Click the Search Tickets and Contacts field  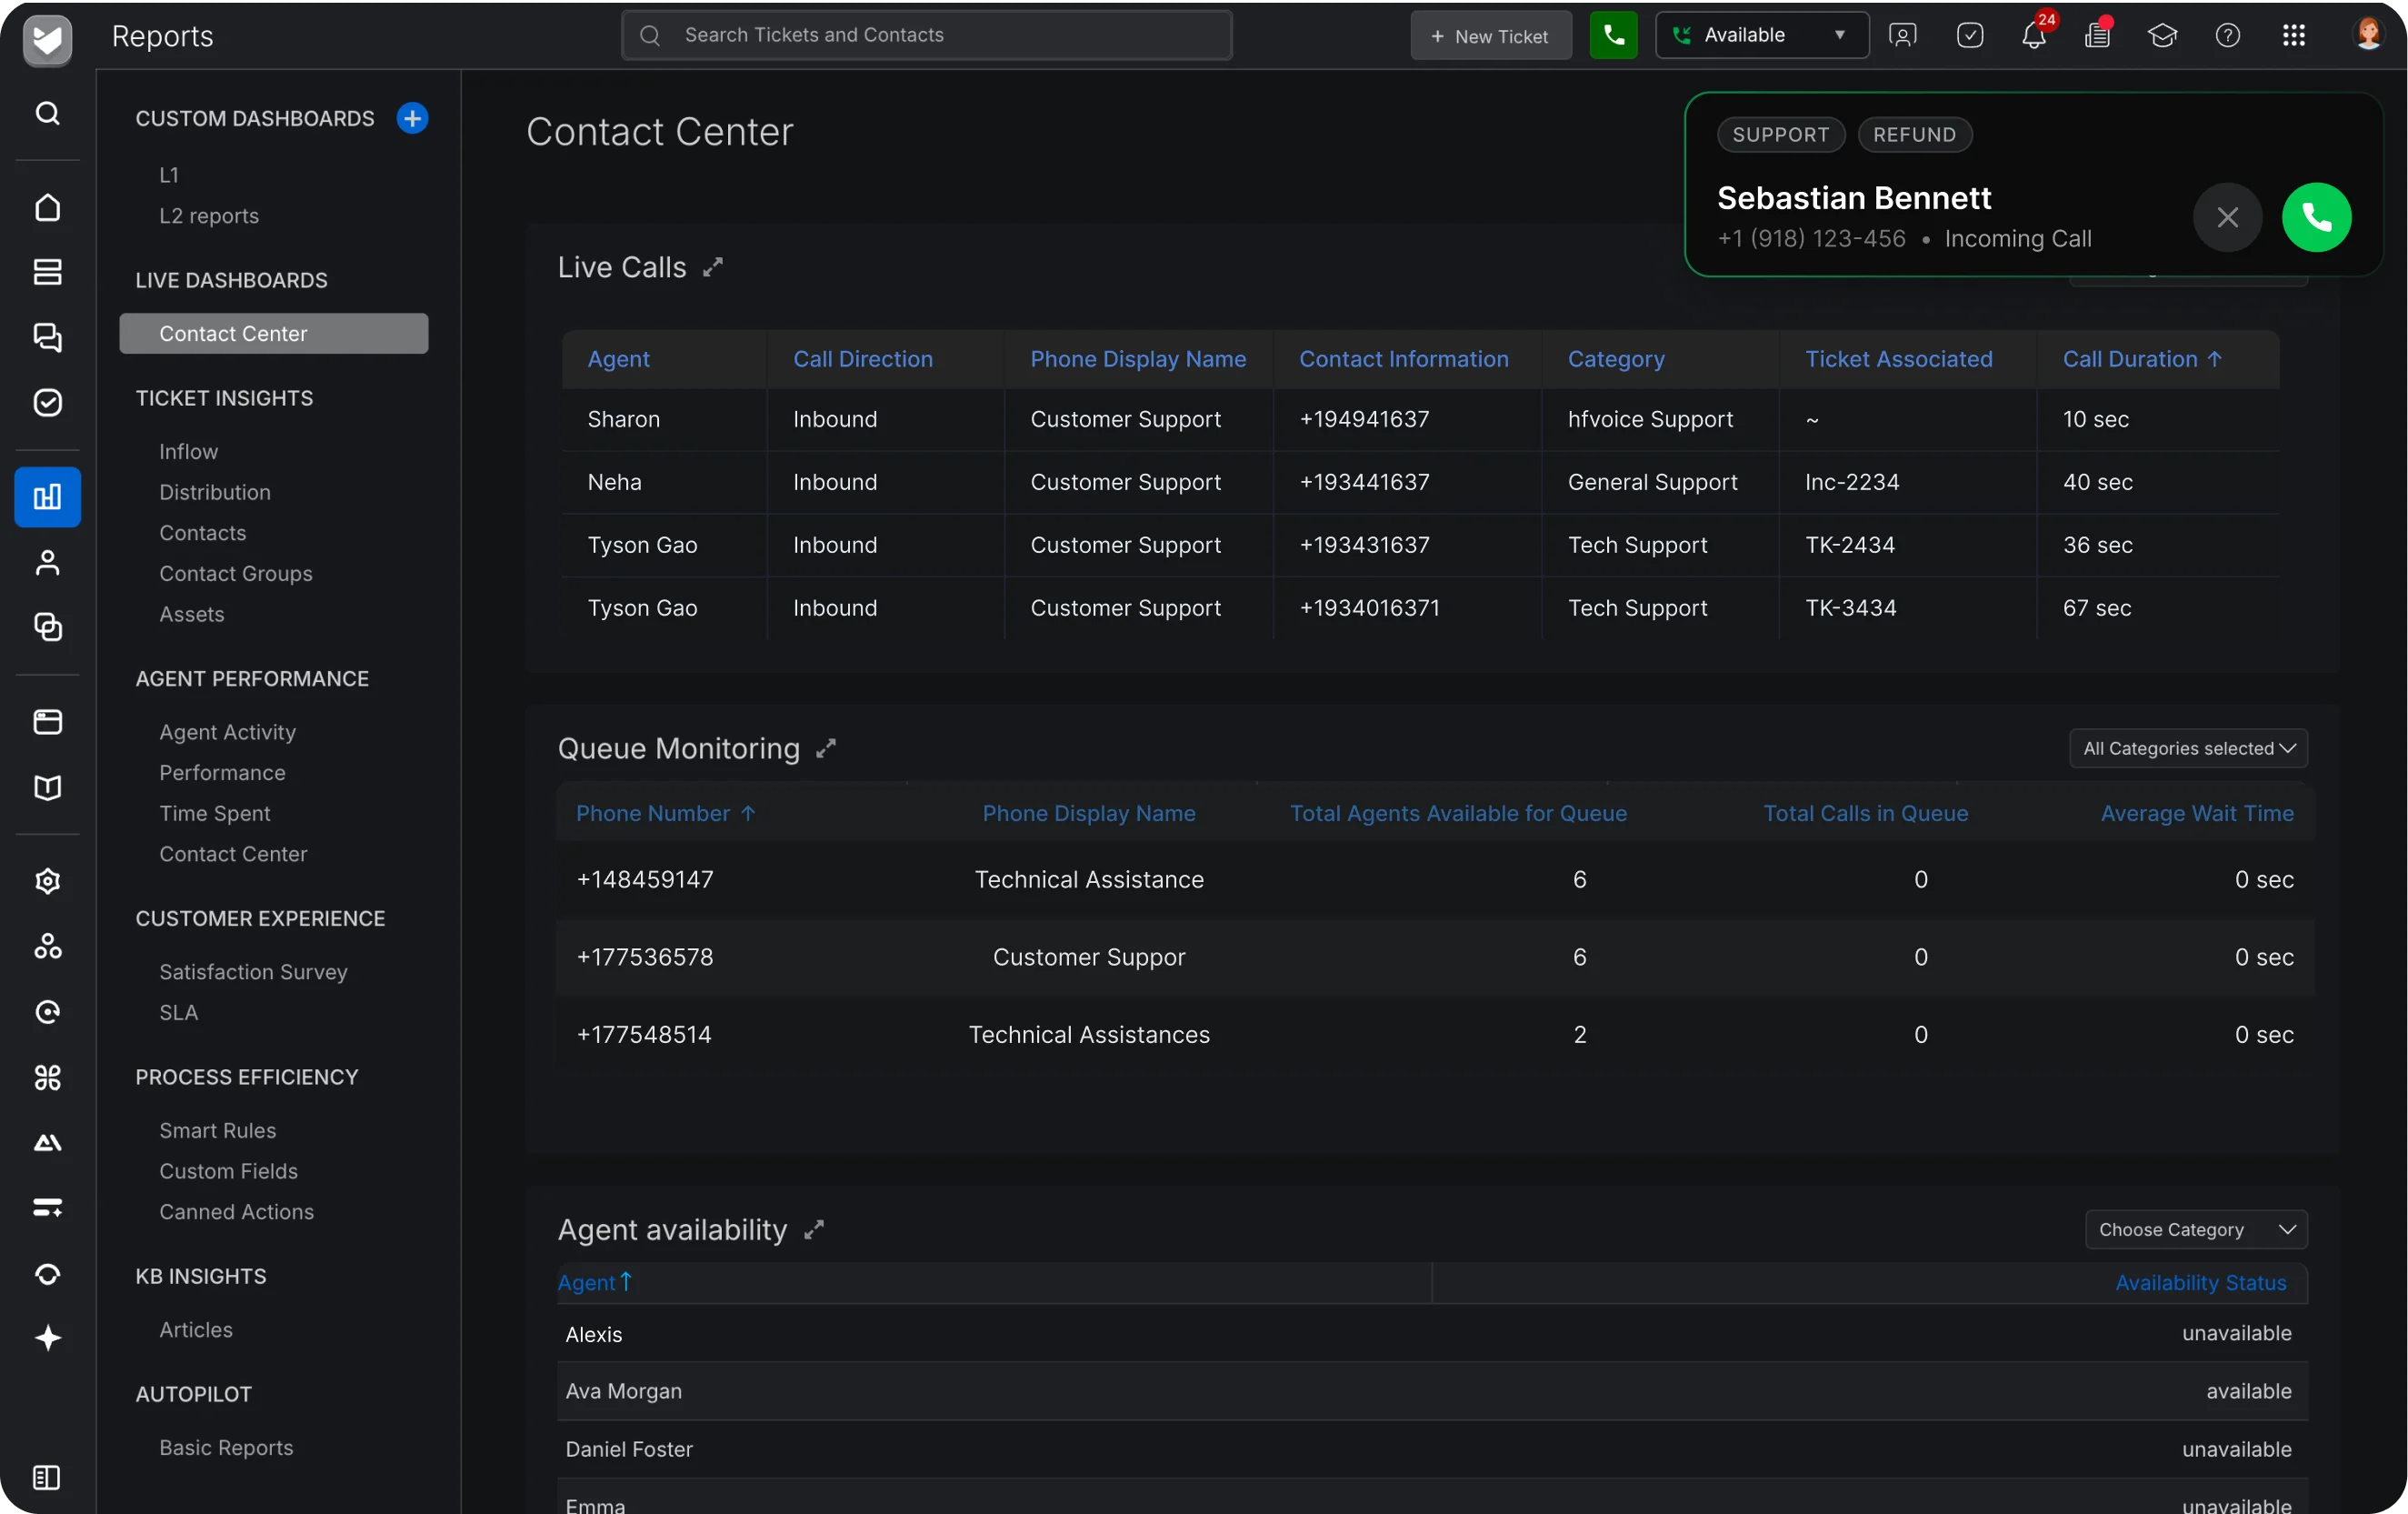click(x=926, y=35)
